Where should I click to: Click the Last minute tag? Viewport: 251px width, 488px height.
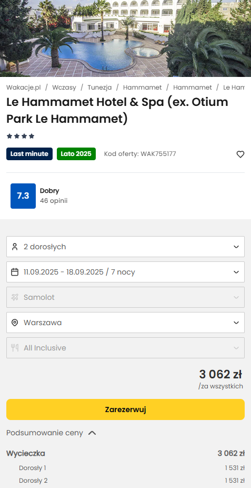pyautogui.click(x=29, y=154)
